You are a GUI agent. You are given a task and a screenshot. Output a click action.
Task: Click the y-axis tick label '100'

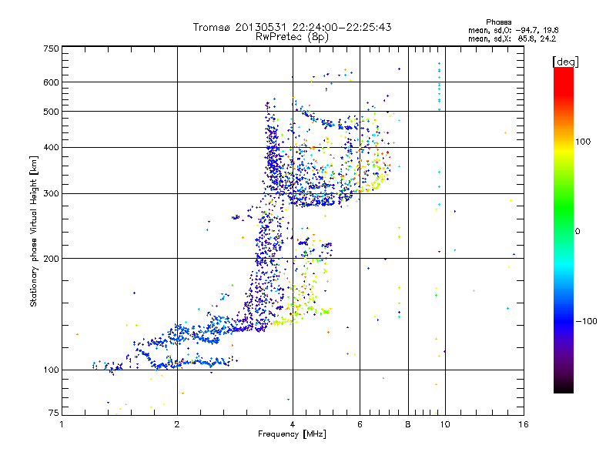pyautogui.click(x=51, y=370)
